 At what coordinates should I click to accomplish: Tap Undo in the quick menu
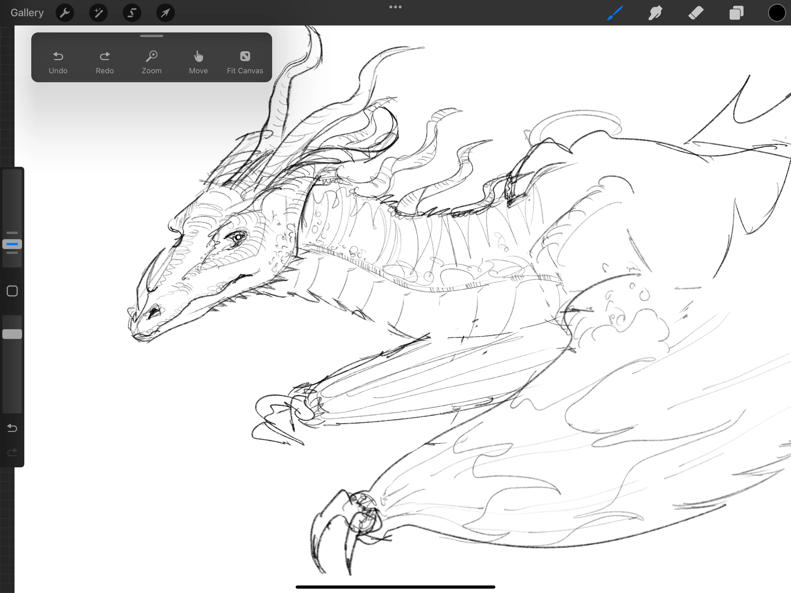click(x=58, y=63)
